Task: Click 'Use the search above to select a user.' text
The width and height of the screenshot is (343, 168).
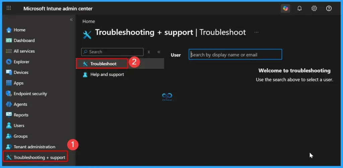Action: pos(294,79)
